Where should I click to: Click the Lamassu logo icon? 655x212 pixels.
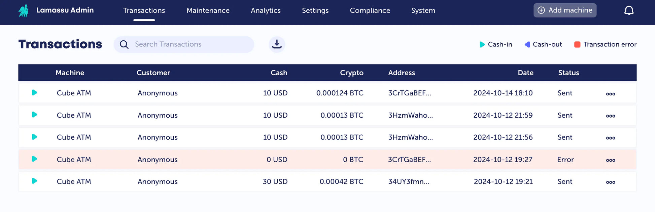[x=23, y=11]
